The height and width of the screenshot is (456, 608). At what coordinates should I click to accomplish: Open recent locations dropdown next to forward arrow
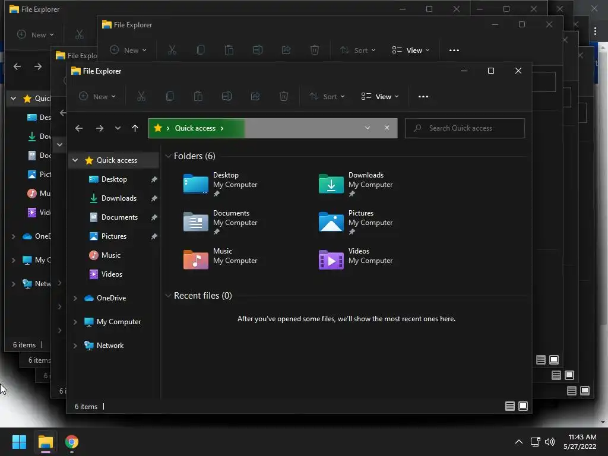coord(118,128)
